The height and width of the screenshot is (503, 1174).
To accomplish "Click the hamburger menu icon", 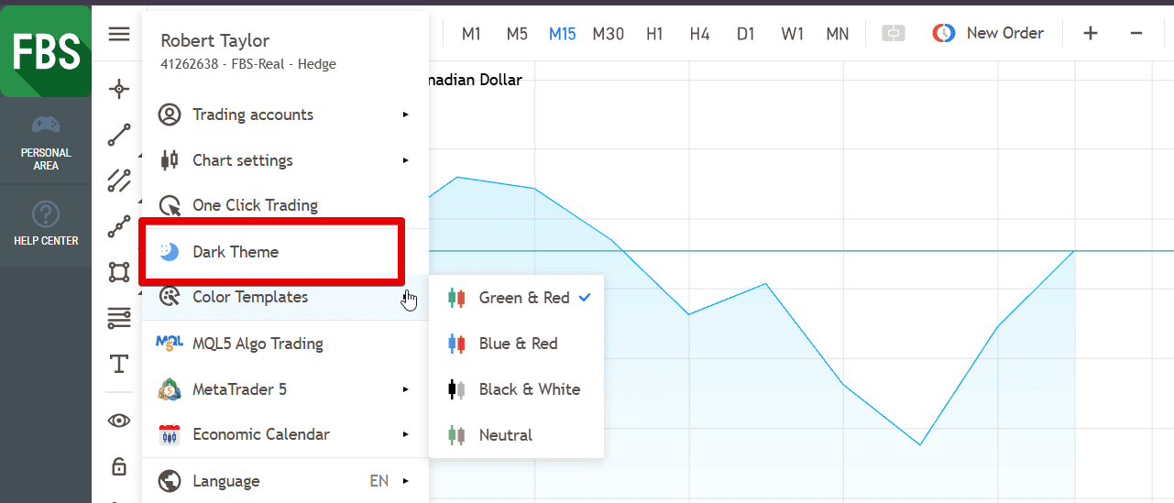I will [x=119, y=34].
